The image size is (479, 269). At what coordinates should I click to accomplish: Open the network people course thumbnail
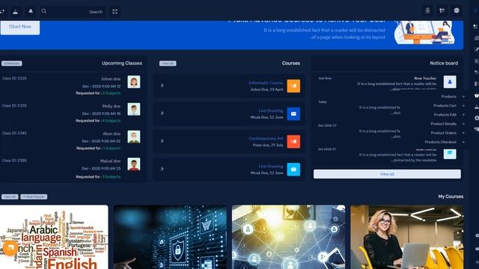(x=288, y=237)
